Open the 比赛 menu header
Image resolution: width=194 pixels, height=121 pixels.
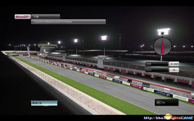[46, 17]
